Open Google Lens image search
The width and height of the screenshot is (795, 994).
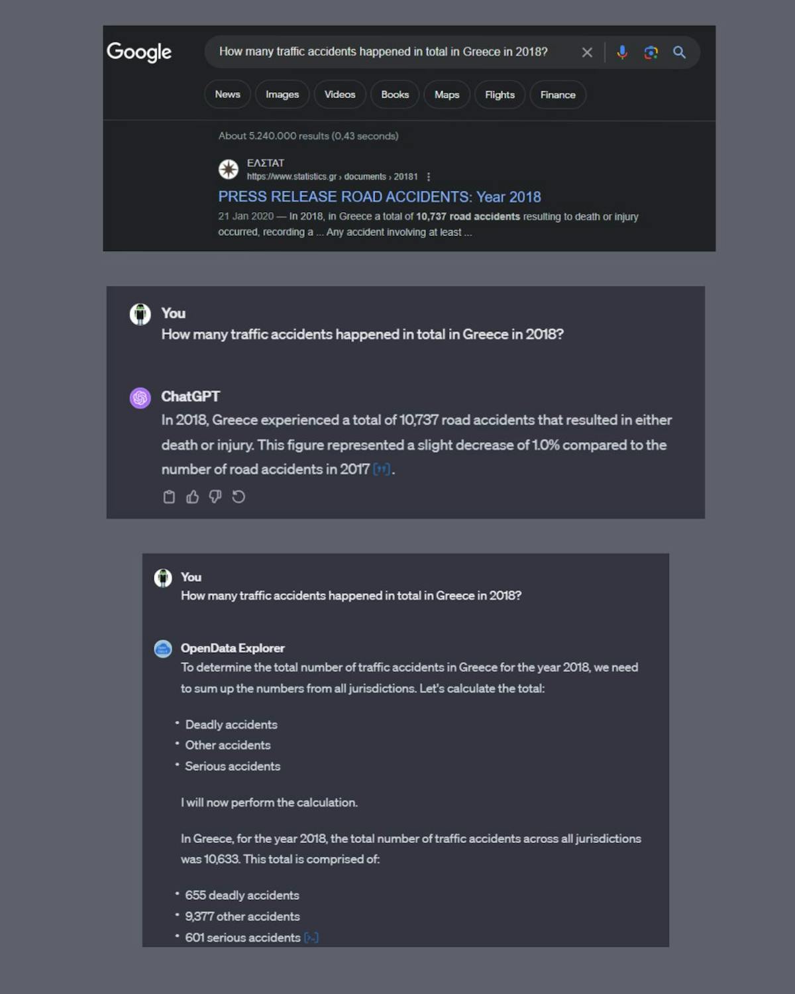point(651,52)
